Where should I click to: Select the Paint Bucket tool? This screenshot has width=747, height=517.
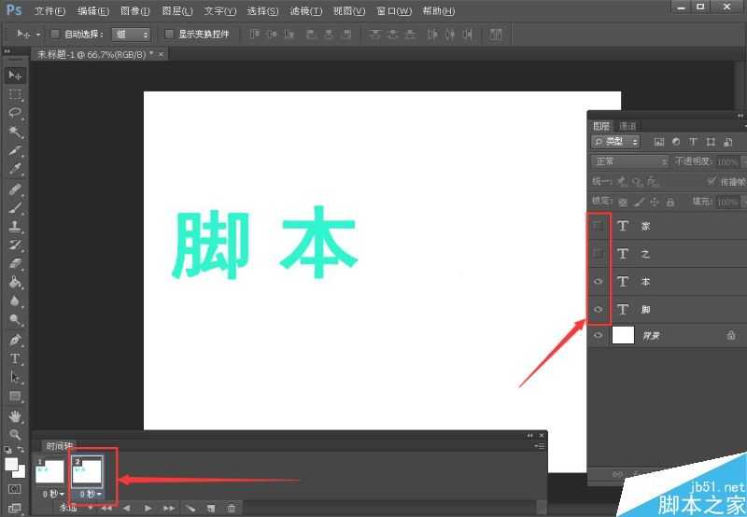pos(15,283)
